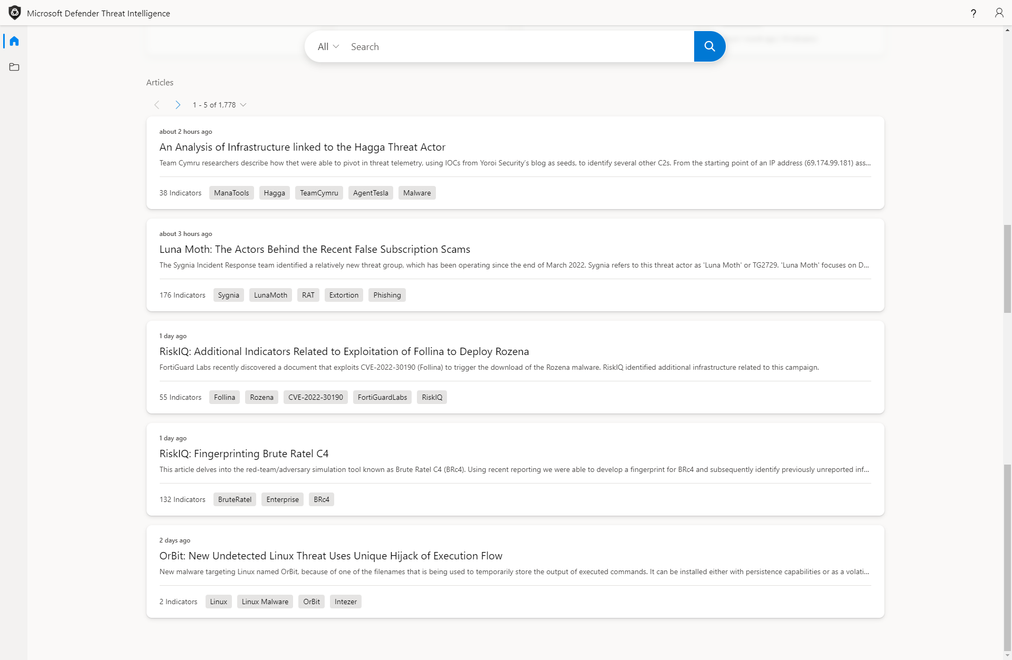Select the BruteRatel tag
This screenshot has width=1012, height=660.
coord(235,499)
